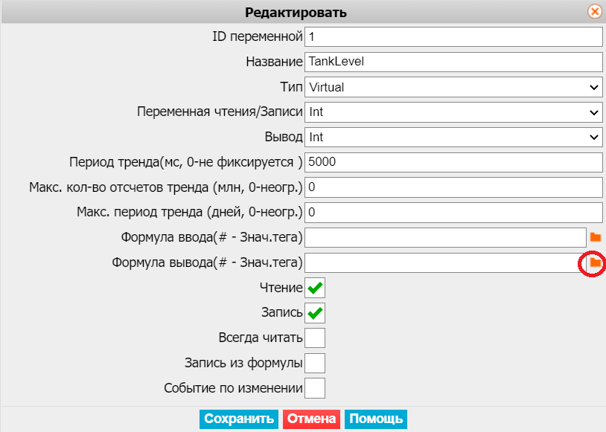Focus the empty Формула ввода text field
The width and height of the screenshot is (606, 432).
pyautogui.click(x=446, y=237)
